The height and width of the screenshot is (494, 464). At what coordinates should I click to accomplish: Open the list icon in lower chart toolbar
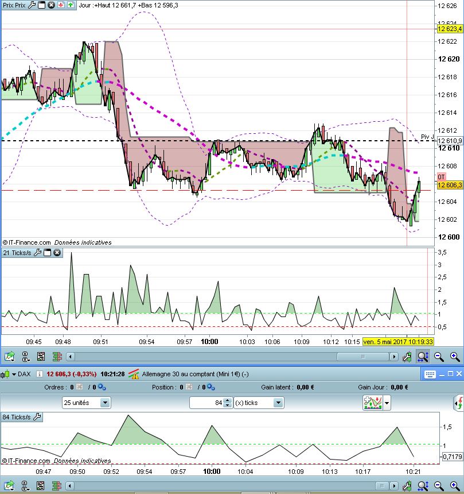coord(41,485)
